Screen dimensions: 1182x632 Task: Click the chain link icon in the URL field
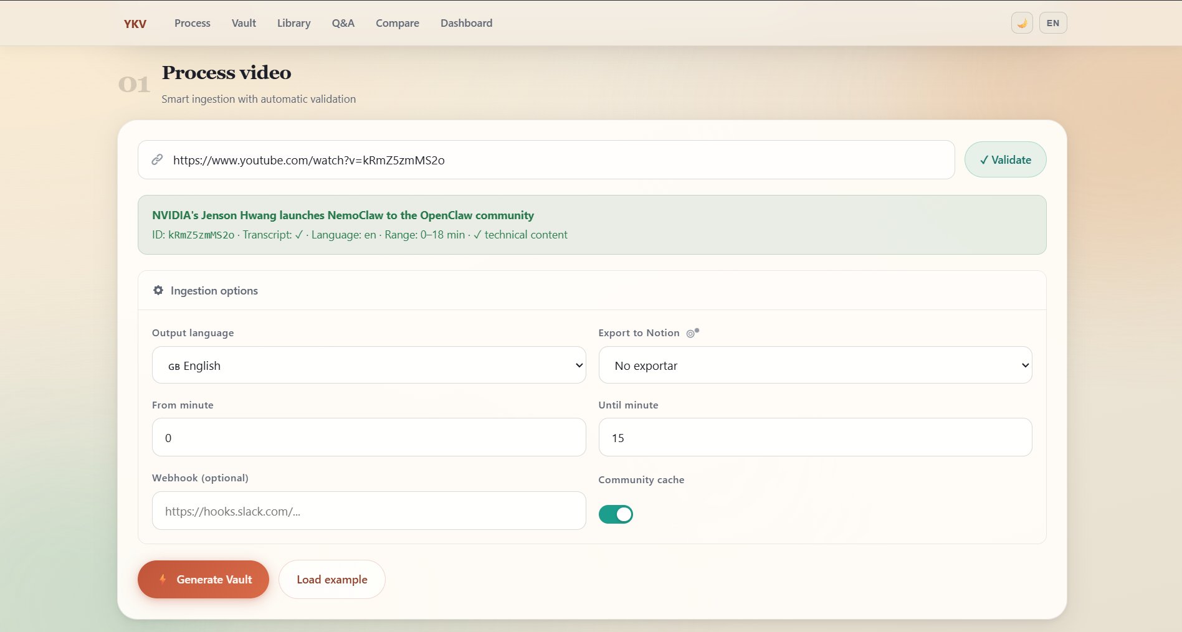coord(157,159)
